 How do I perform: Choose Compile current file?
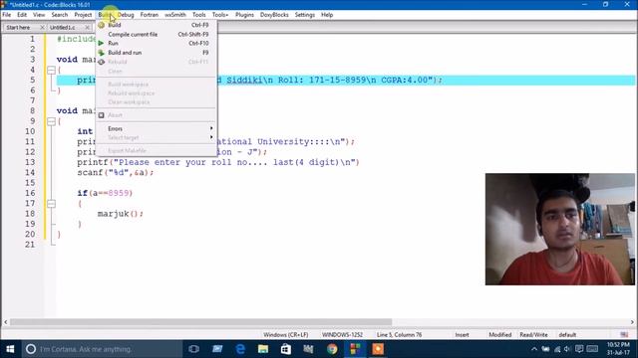coord(158,35)
